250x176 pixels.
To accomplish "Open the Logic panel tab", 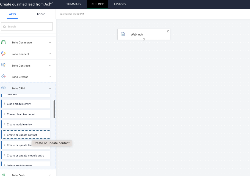I will (41, 14).
